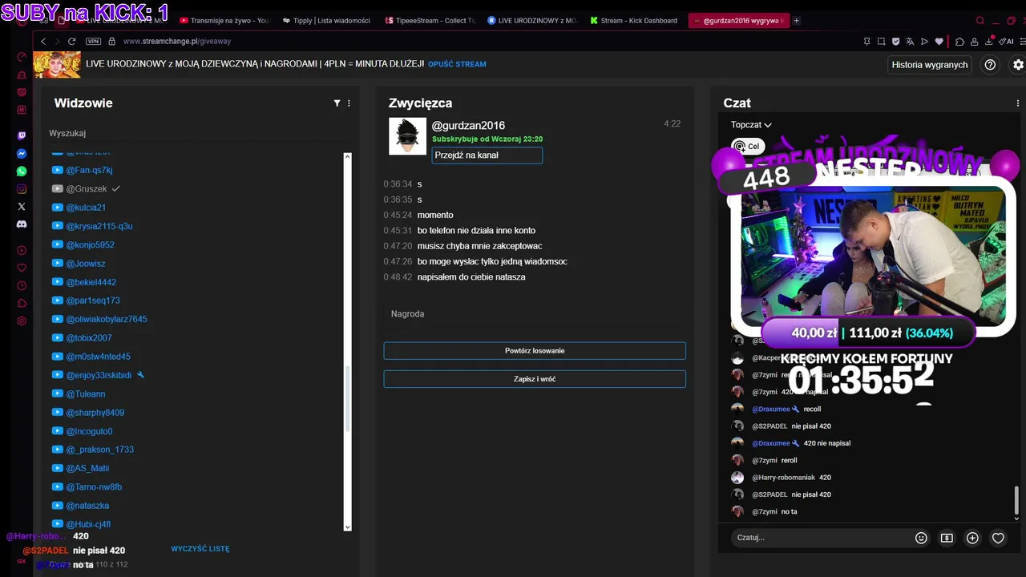The width and height of the screenshot is (1026, 577).
Task: Click chat message by @Harry-robomaniak
Action: coord(782,478)
